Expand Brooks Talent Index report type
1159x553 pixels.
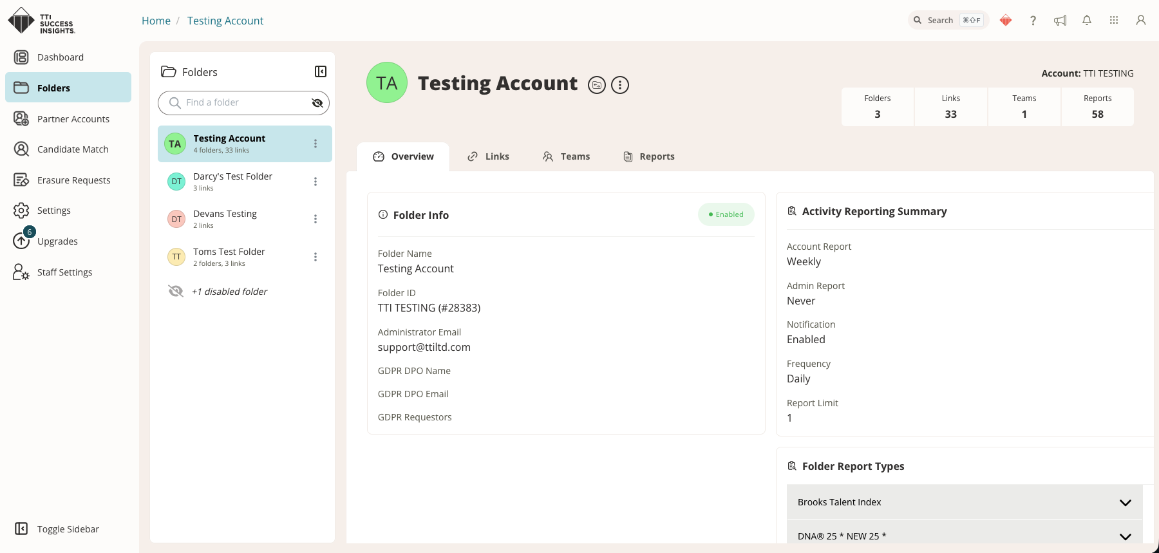click(x=965, y=502)
